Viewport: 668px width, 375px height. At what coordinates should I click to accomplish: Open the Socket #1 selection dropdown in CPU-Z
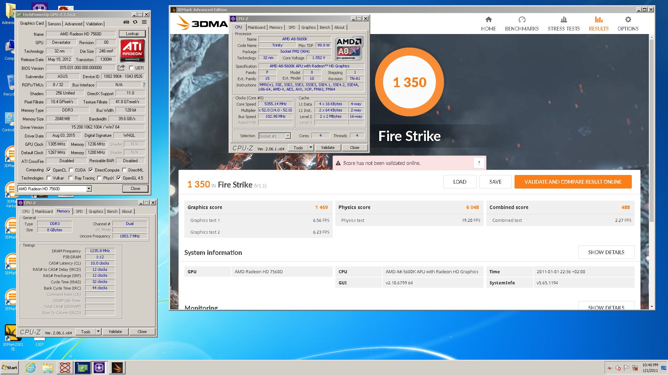(x=288, y=136)
